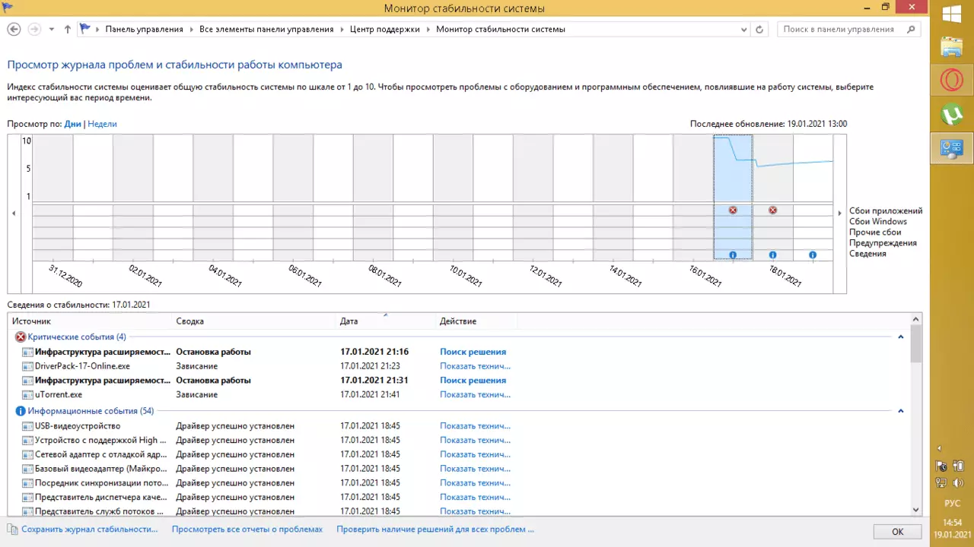The height and width of the screenshot is (547, 974).
Task: Click the flag icon in address bar
Action: point(85,29)
